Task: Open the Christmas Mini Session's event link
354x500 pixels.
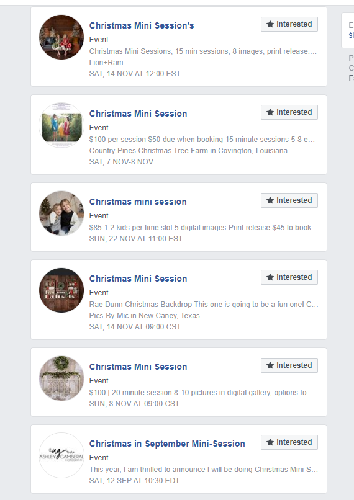Action: coord(142,25)
